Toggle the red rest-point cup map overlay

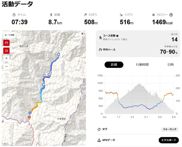pos(6,51)
